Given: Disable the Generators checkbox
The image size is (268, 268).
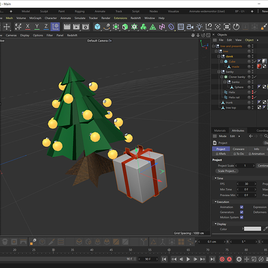Looking at the screenshot, I should point(242,212).
